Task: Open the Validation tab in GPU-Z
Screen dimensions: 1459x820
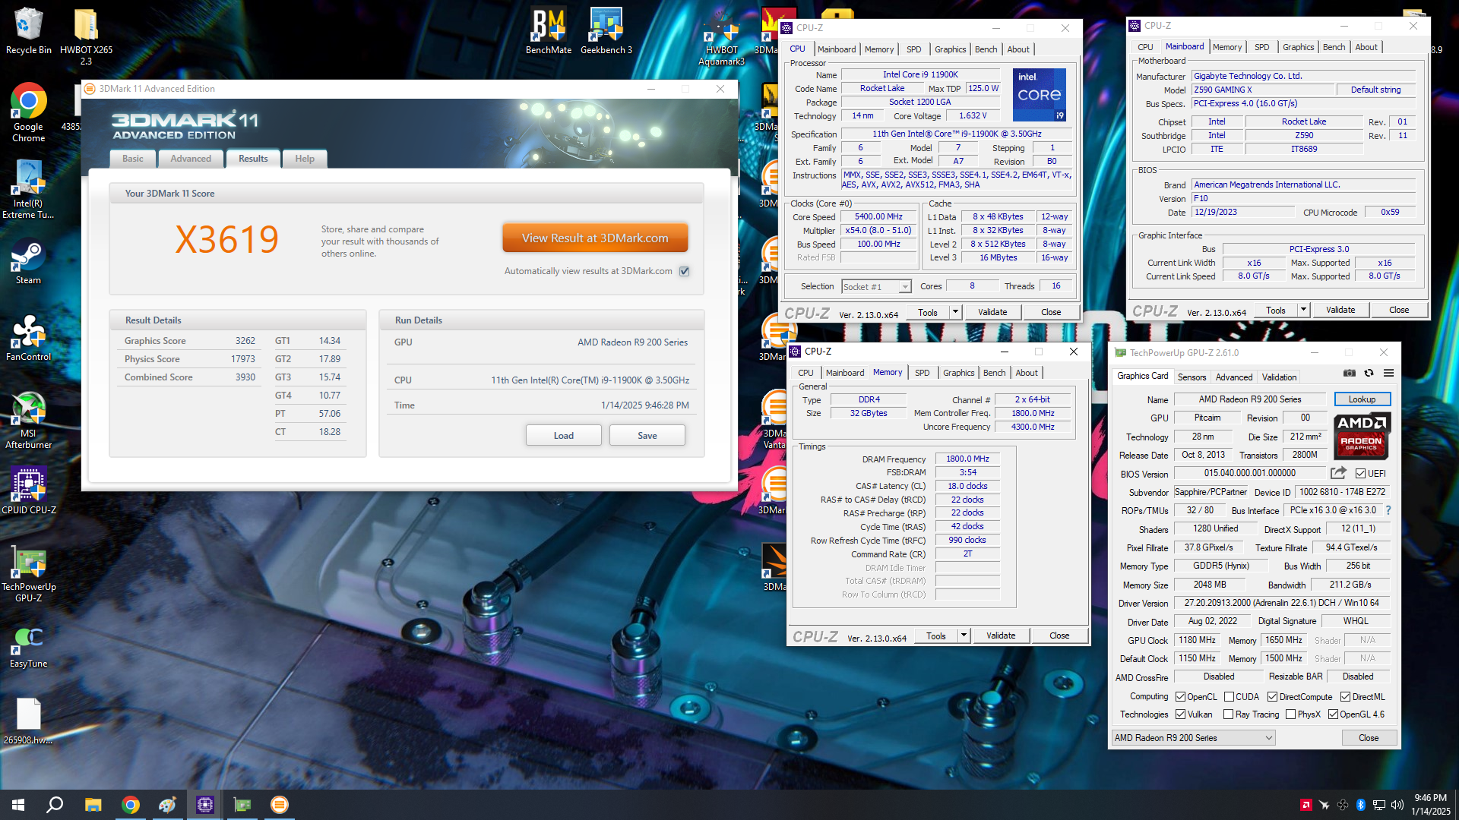Action: [x=1279, y=377]
